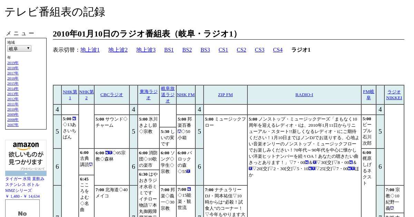Open the FM岐阜 station link
This screenshot has height=217, width=414.
[368, 95]
